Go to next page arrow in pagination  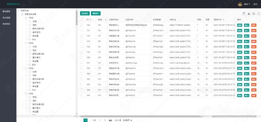tap(90, 120)
